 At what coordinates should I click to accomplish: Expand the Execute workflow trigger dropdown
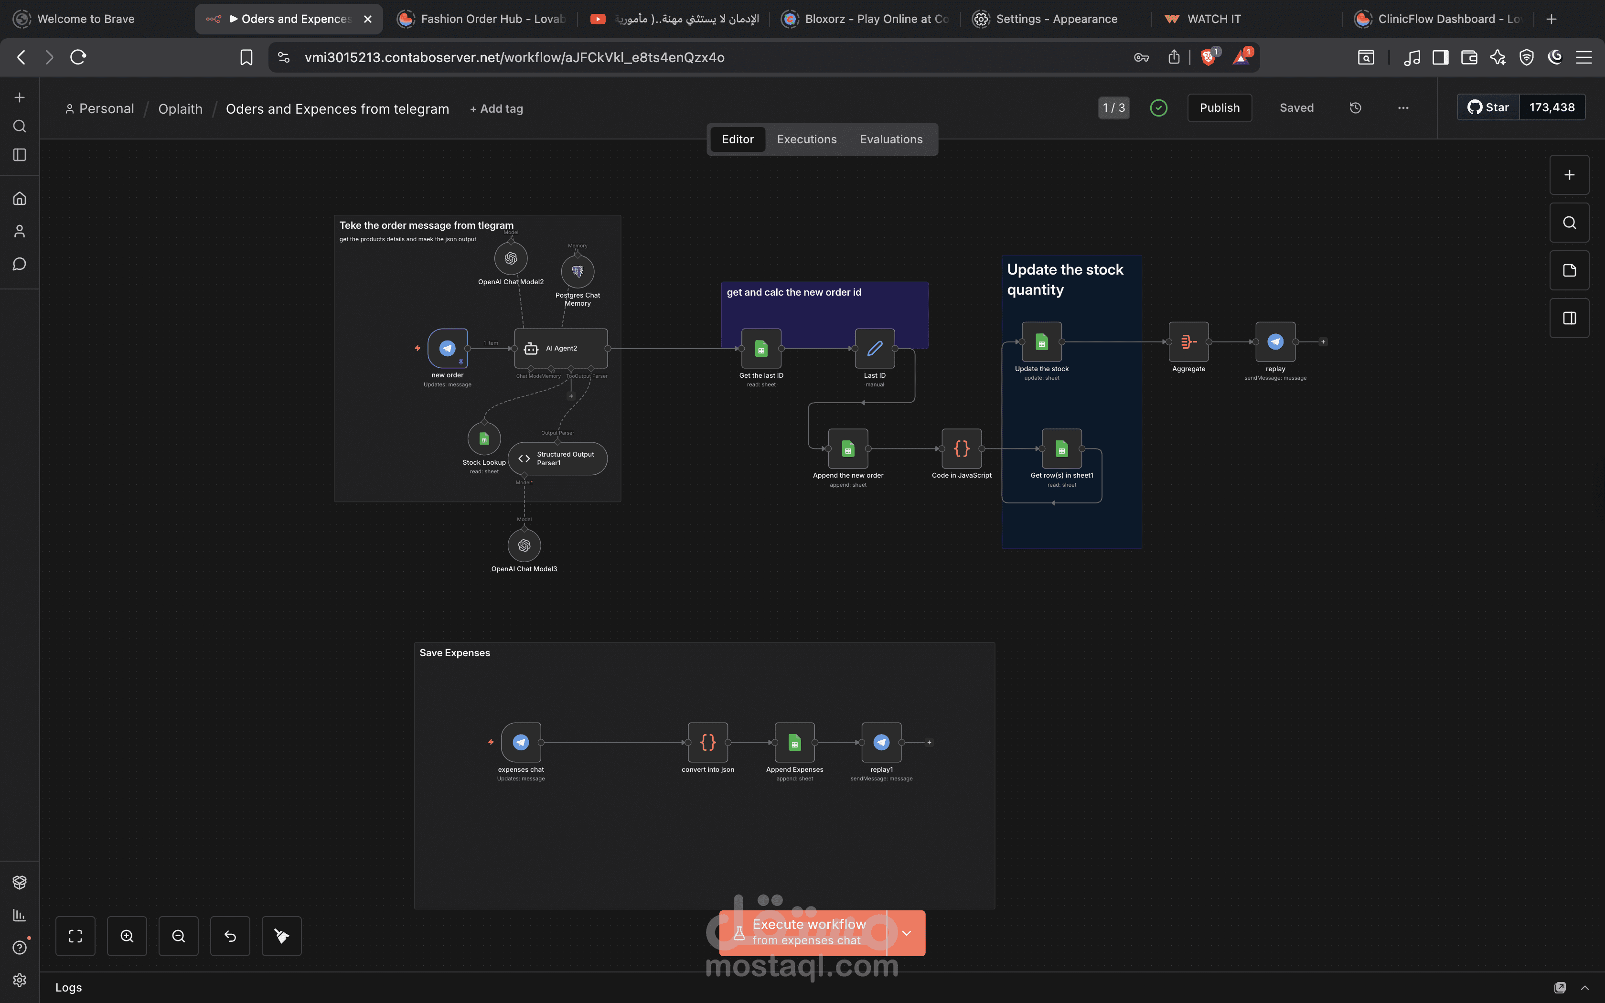[906, 933]
